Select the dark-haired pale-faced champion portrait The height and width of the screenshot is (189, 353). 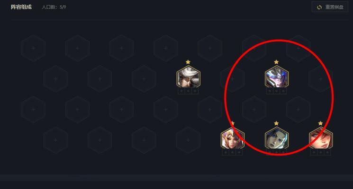(x=276, y=138)
